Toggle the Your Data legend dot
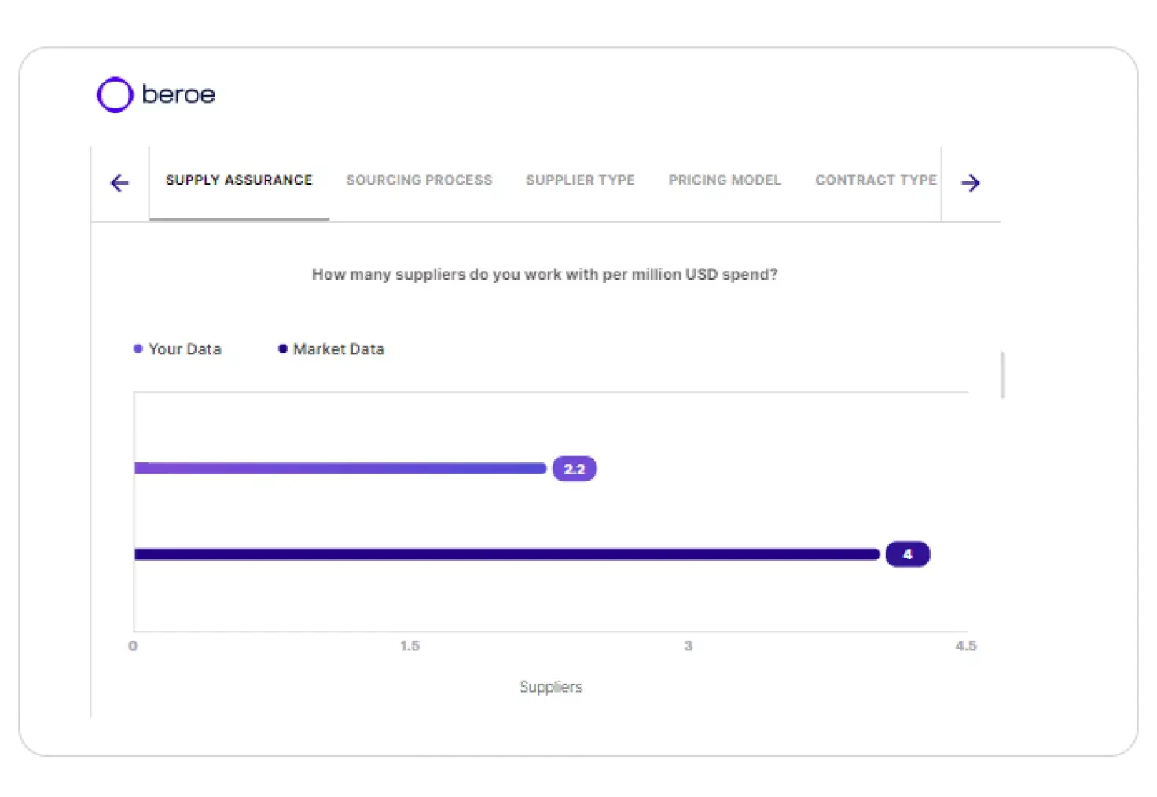 [x=138, y=349]
